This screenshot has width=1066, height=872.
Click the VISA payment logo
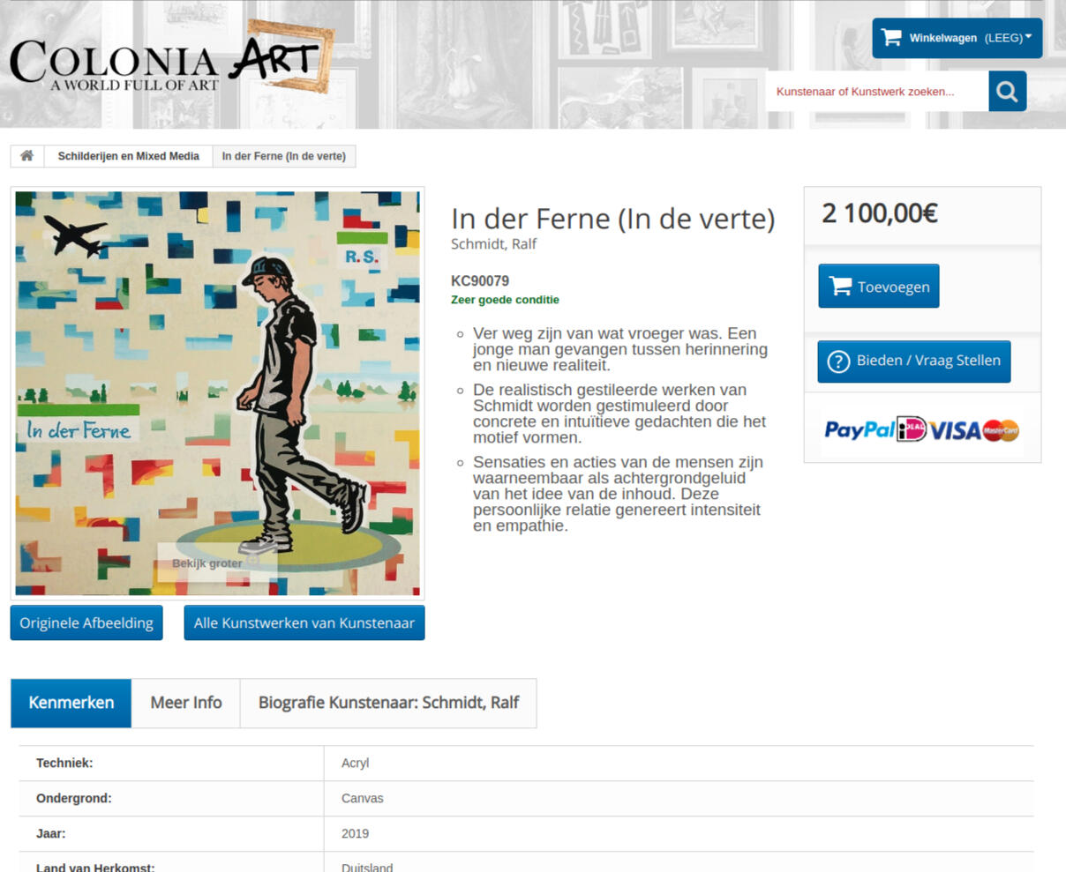(955, 430)
